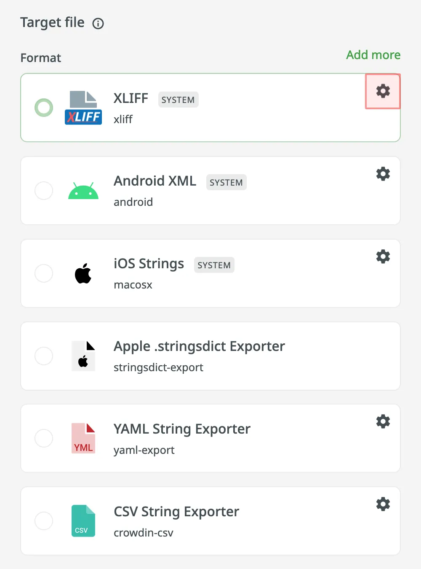Select the crowdin-csv format option
421x569 pixels.
(44, 521)
